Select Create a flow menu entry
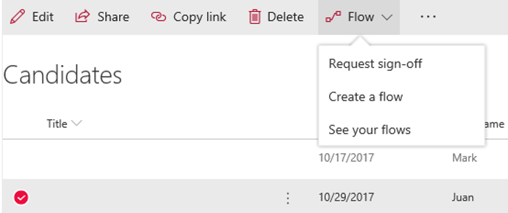 pos(366,97)
